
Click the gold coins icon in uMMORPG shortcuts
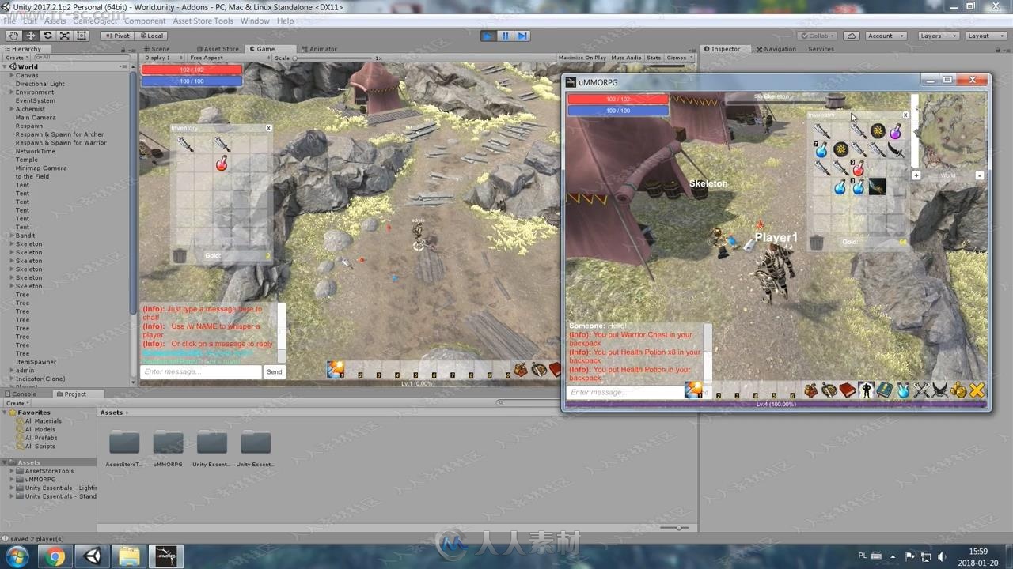[958, 390]
